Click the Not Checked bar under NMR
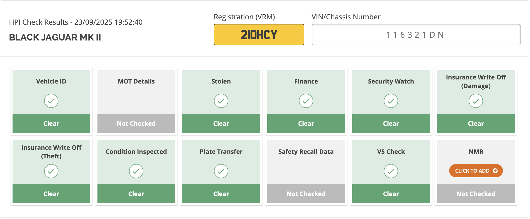Viewport: 530px width, 219px height. pos(476,194)
